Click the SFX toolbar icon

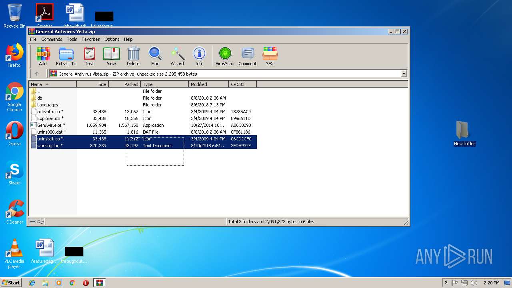point(270,56)
